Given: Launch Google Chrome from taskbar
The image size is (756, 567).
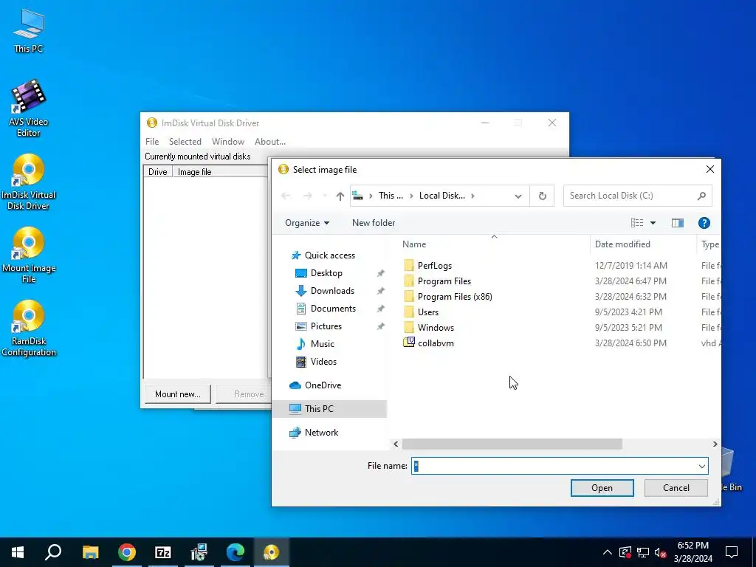Looking at the screenshot, I should (127, 552).
